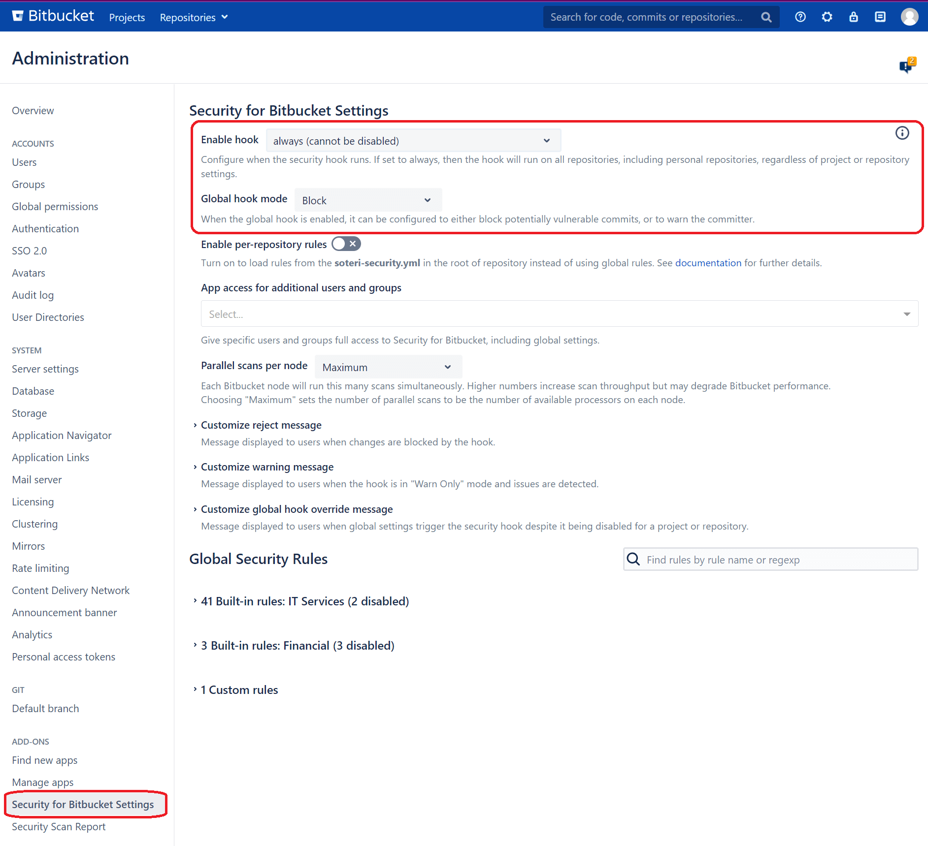
Task: Expand Customize global hook override message
Action: (x=296, y=509)
